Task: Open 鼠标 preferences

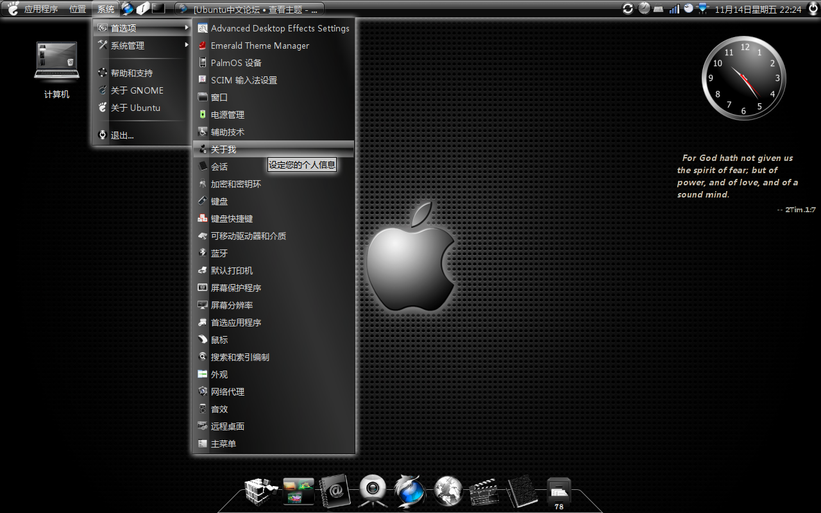Action: pyautogui.click(x=274, y=340)
